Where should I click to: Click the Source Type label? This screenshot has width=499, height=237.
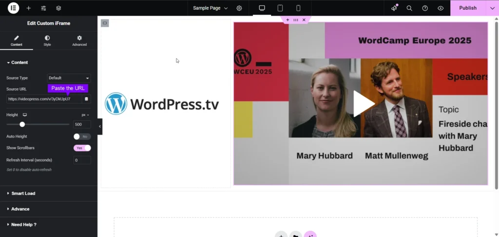17,78
